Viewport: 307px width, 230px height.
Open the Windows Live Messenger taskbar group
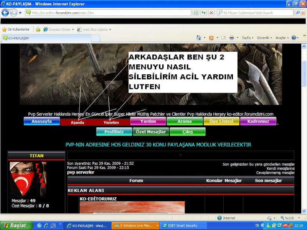pos(135,226)
